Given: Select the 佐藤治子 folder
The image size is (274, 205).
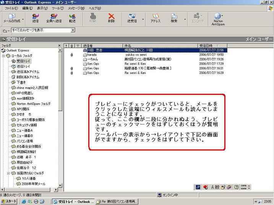Looking at the screenshot, I should click(x=26, y=168).
